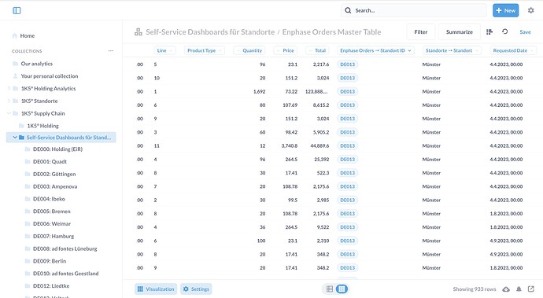Open alerts bell icon

click(x=519, y=289)
